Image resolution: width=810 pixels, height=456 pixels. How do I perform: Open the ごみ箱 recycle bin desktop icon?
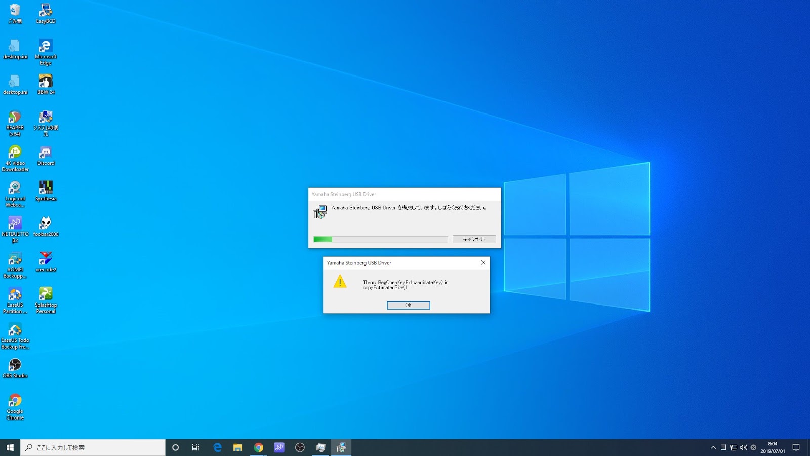(15, 14)
